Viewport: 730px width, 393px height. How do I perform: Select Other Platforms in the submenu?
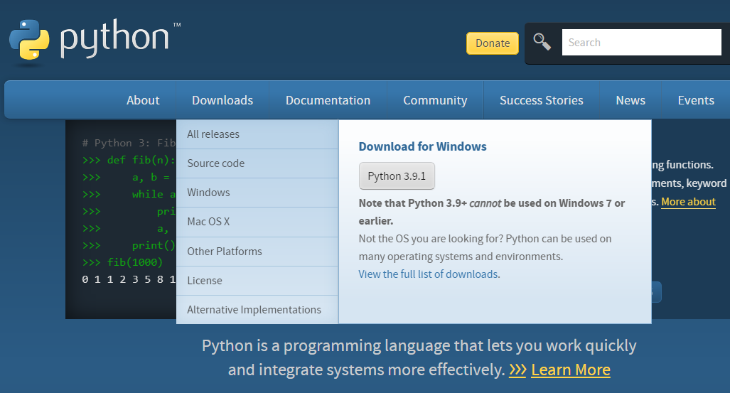[257, 252]
